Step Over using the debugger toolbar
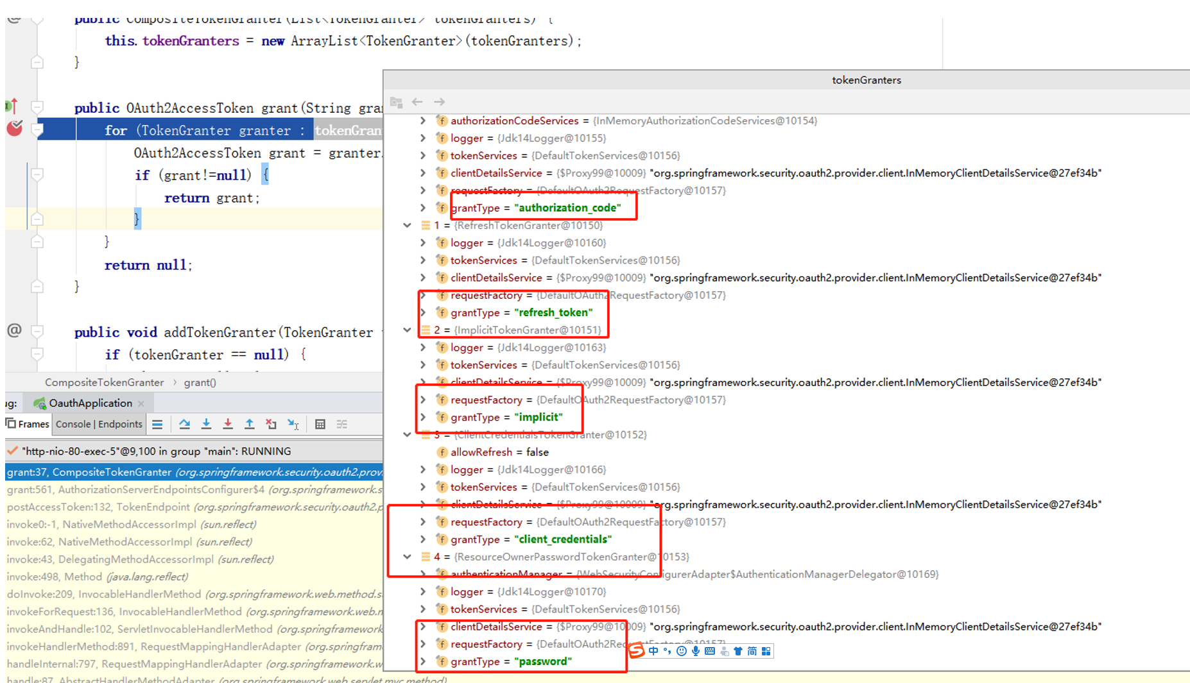Image resolution: width=1190 pixels, height=683 pixels. click(x=185, y=424)
